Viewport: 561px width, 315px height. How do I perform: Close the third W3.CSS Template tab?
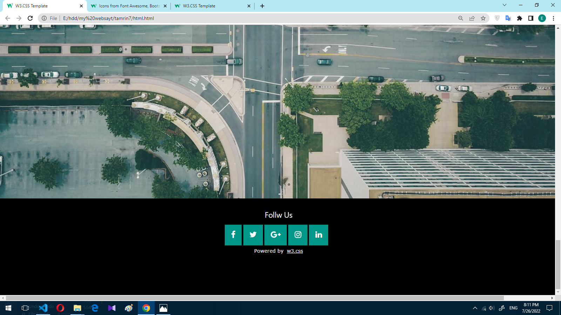coord(249,6)
